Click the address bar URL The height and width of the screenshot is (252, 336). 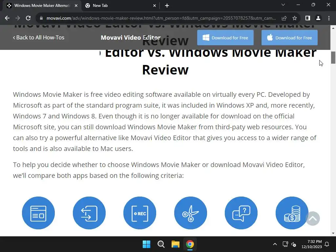(161, 18)
